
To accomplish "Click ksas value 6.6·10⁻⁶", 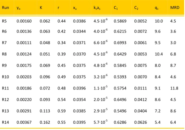I will (x=101, y=42).
